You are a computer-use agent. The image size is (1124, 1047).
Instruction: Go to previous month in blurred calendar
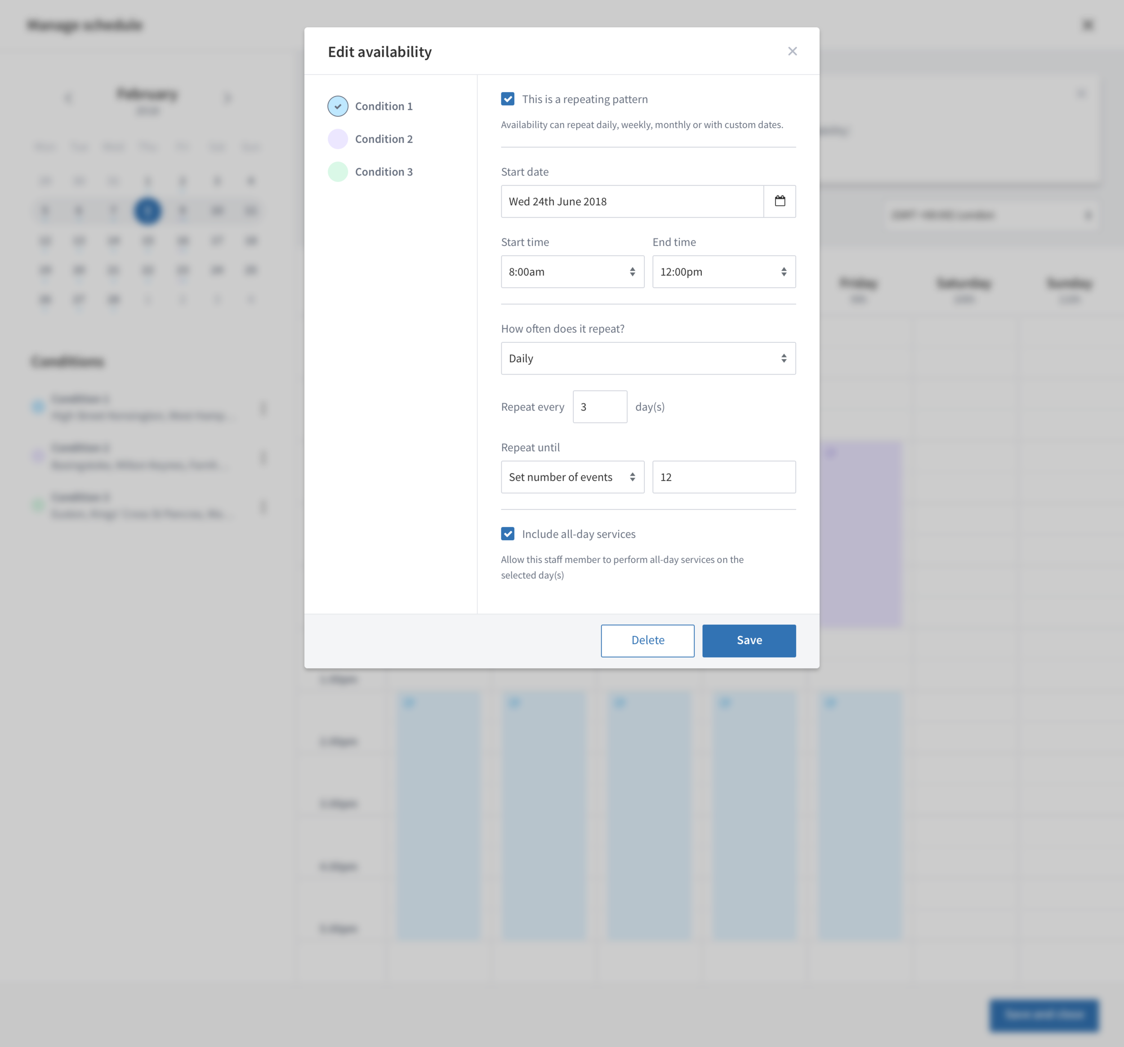tap(68, 98)
